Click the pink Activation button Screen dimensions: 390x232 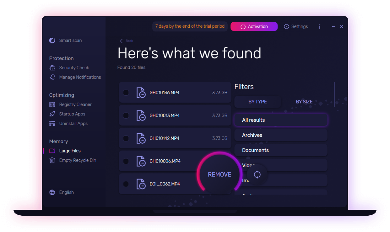(x=254, y=27)
